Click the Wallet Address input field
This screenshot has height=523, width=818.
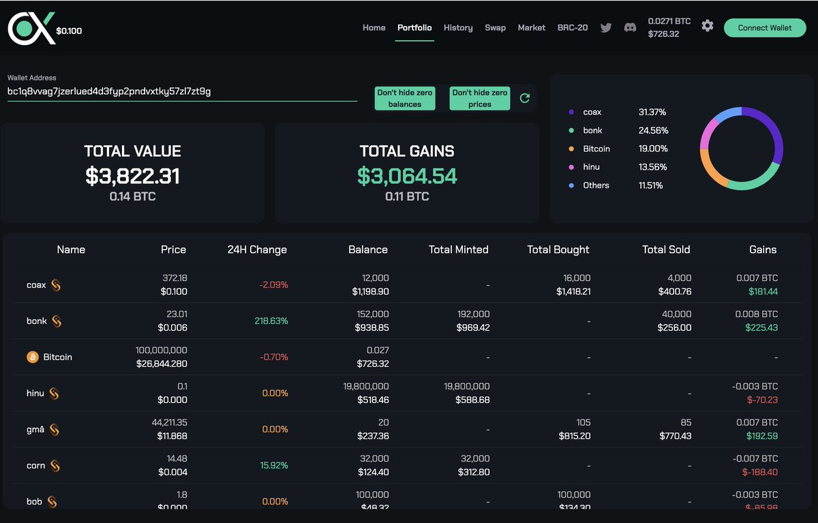click(182, 91)
